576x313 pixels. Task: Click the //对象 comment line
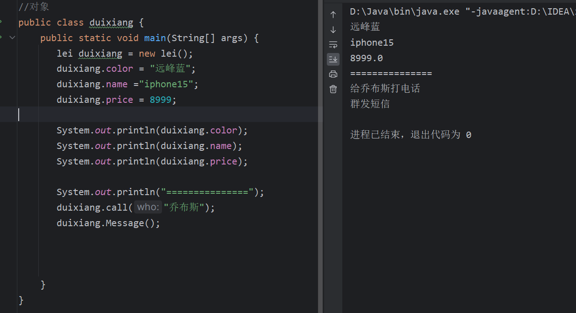tap(34, 7)
